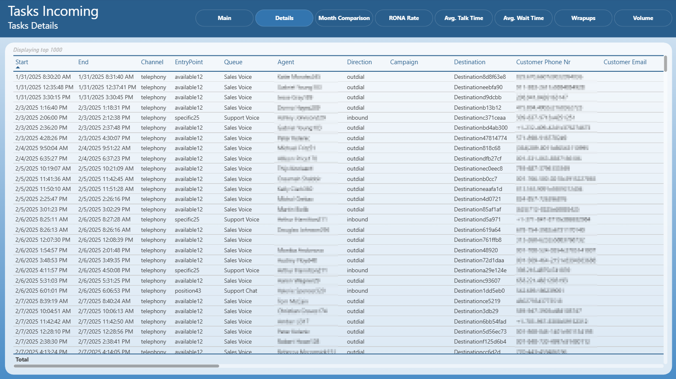The height and width of the screenshot is (379, 676).
Task: Open the RONA Rate tab
Action: (x=404, y=18)
